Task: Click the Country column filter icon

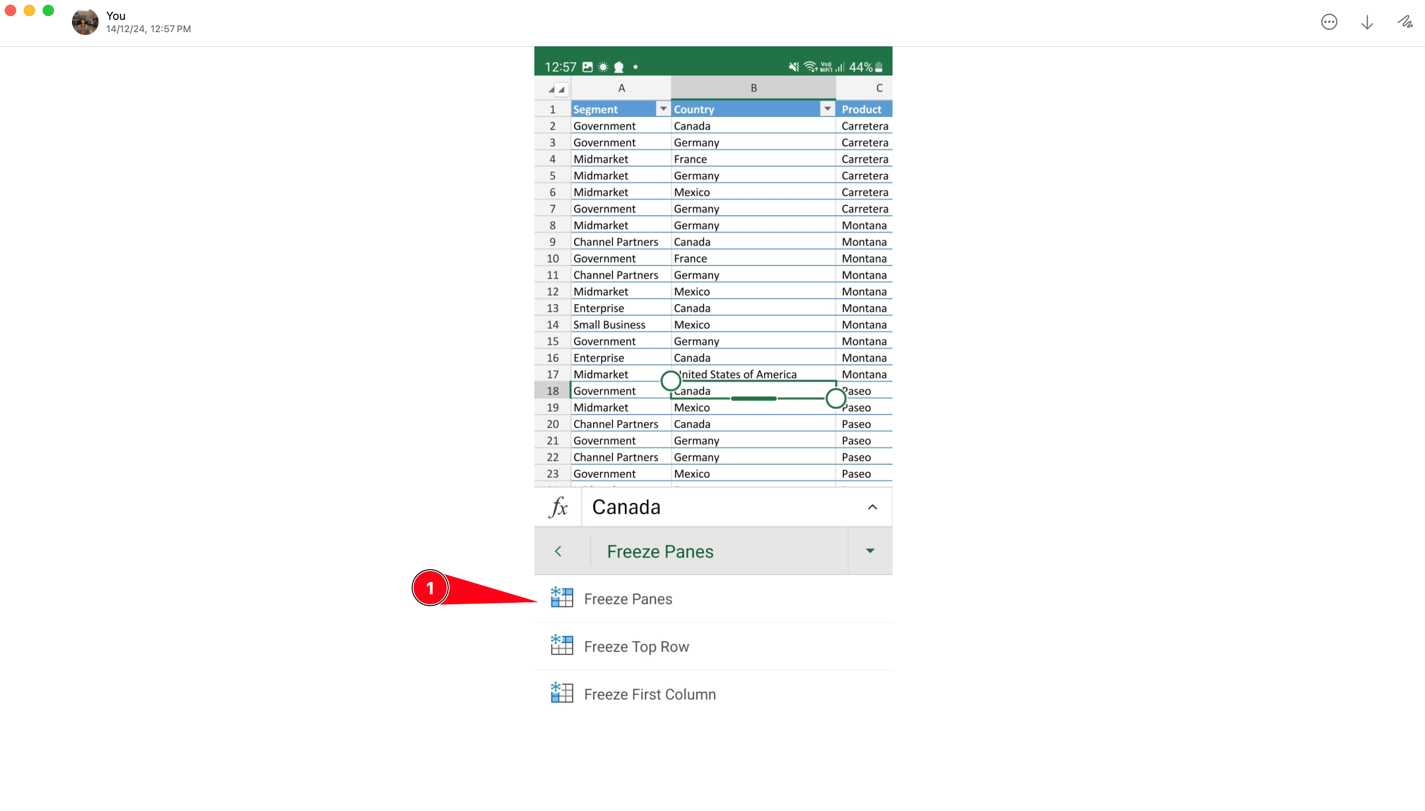Action: click(x=828, y=108)
